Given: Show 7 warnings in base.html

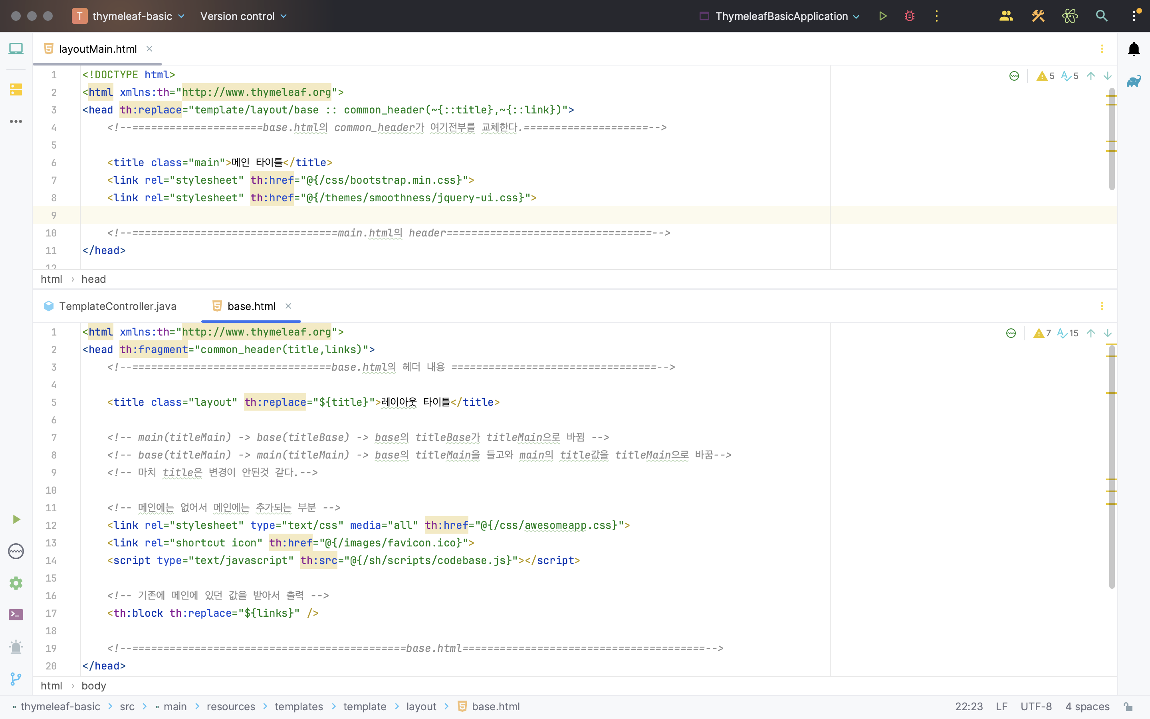Looking at the screenshot, I should tap(1042, 334).
